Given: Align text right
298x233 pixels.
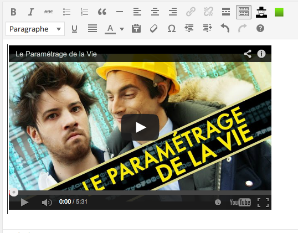Looking at the screenshot, I should coord(173,12).
